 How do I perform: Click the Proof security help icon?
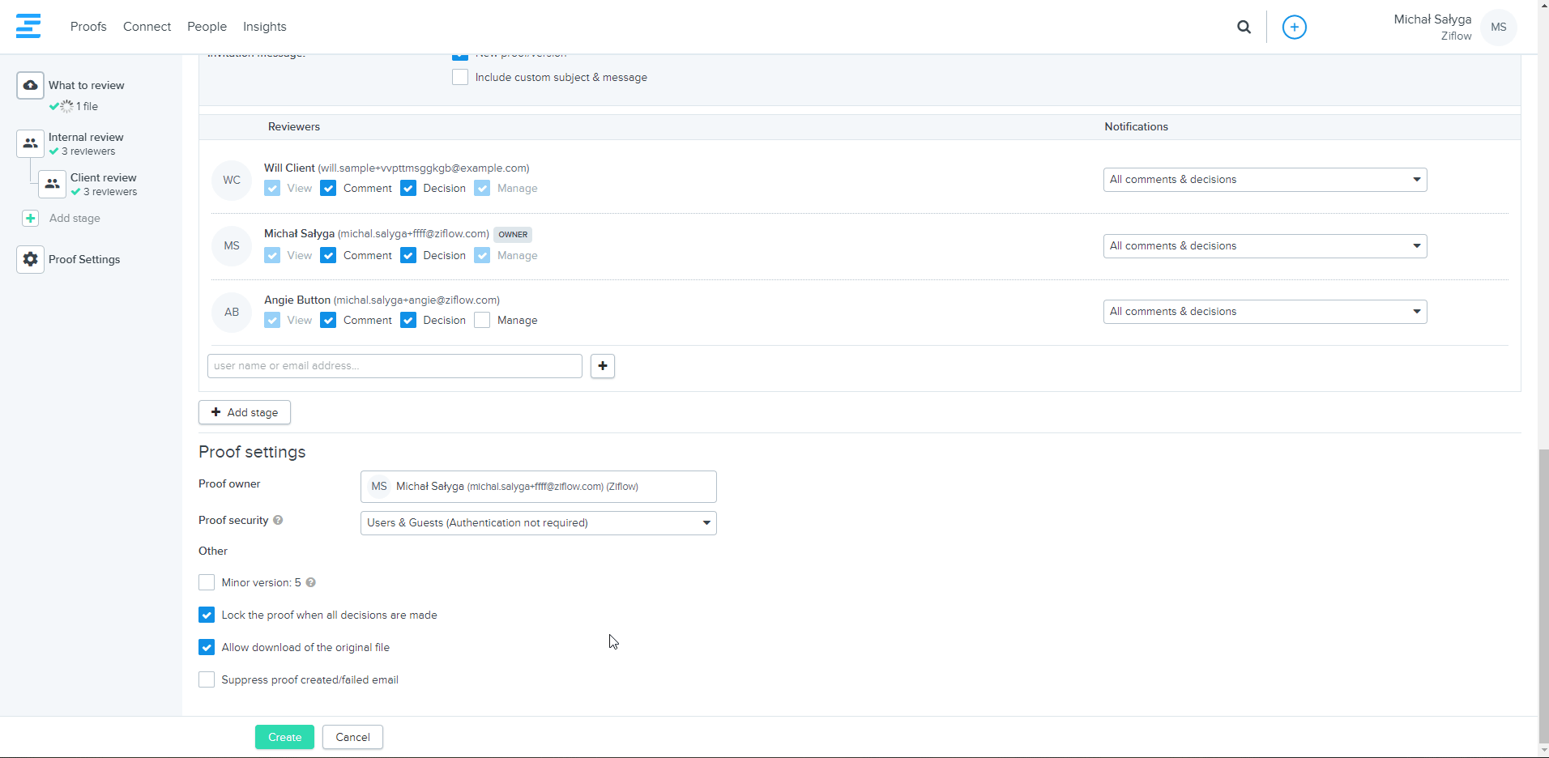pos(278,520)
